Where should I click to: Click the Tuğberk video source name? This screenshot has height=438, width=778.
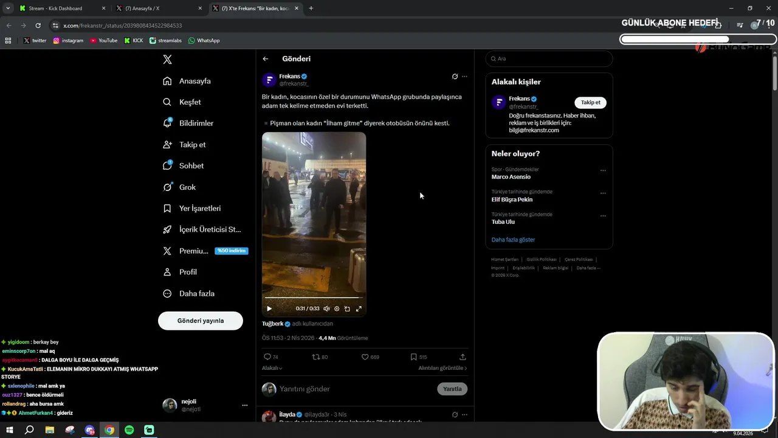point(272,324)
